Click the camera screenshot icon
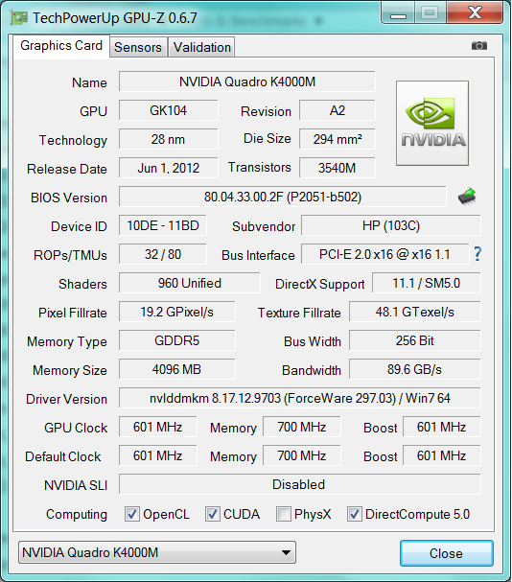Viewport: 512px width, 582px height. [x=479, y=46]
